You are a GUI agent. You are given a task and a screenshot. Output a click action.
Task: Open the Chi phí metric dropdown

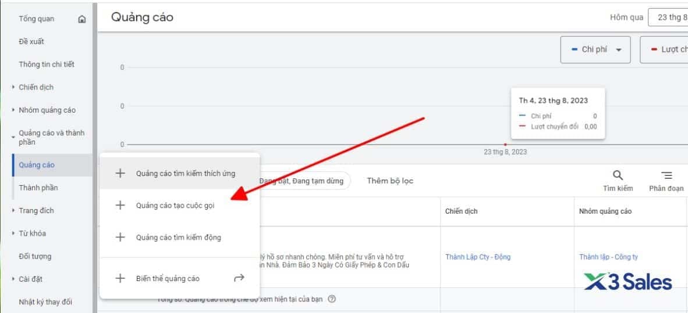595,50
